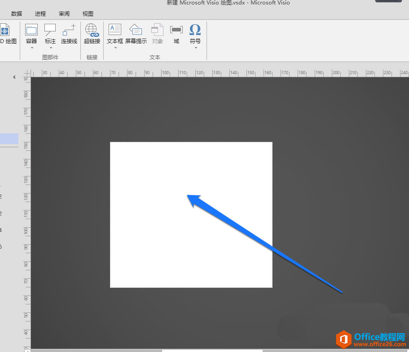The width and height of the screenshot is (409, 352).
Task: Expand the dropdown arrow under 容器
Action: 31,48
